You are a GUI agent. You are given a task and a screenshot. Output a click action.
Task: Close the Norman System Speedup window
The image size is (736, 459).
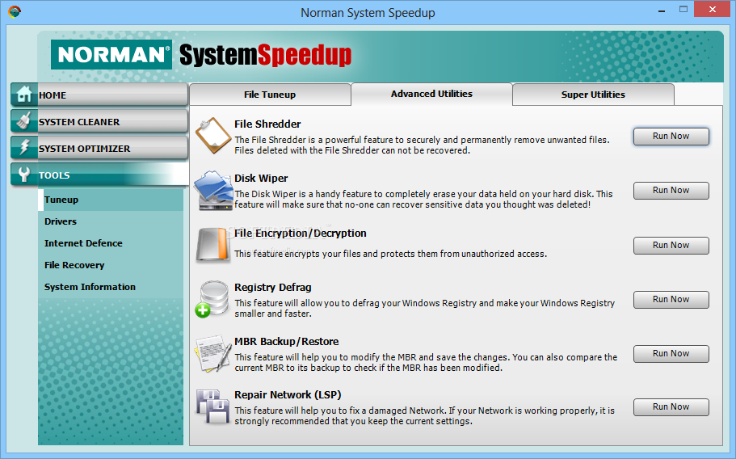[713, 10]
